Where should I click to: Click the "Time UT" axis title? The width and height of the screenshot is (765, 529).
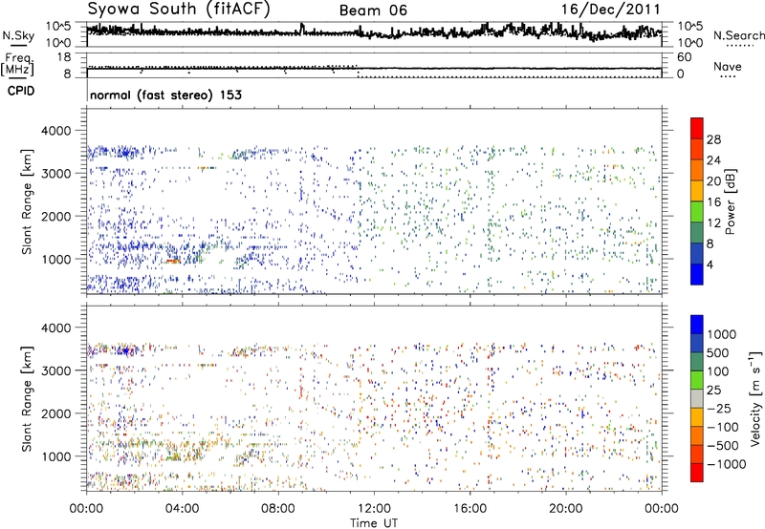click(374, 522)
